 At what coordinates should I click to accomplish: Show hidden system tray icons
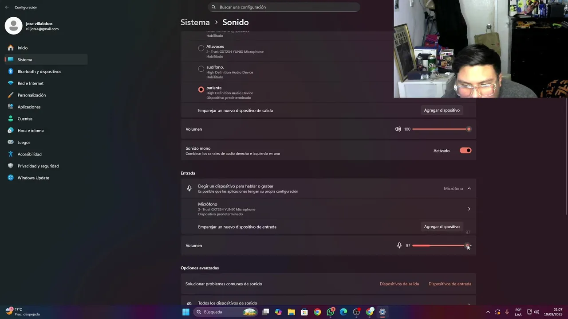pos(488,312)
